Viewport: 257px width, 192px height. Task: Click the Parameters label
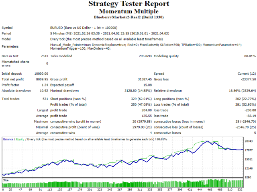pyautogui.click(x=10, y=46)
